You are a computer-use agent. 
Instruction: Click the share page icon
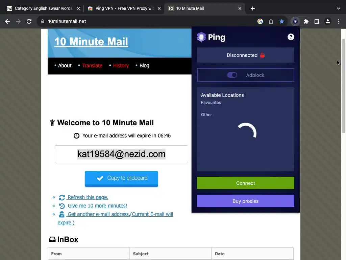(271, 21)
